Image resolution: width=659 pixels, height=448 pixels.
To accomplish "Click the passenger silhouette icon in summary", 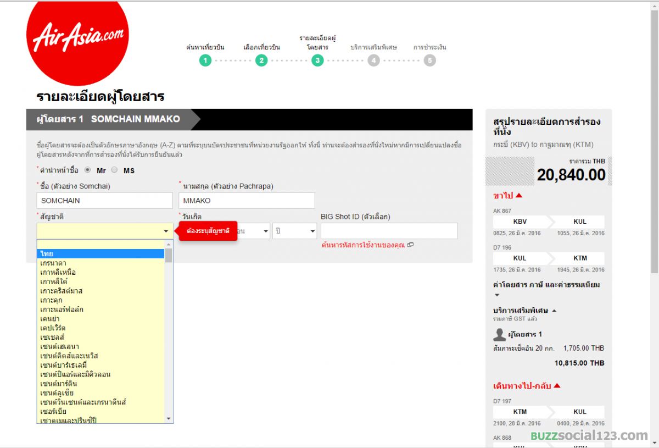I will [x=499, y=334].
